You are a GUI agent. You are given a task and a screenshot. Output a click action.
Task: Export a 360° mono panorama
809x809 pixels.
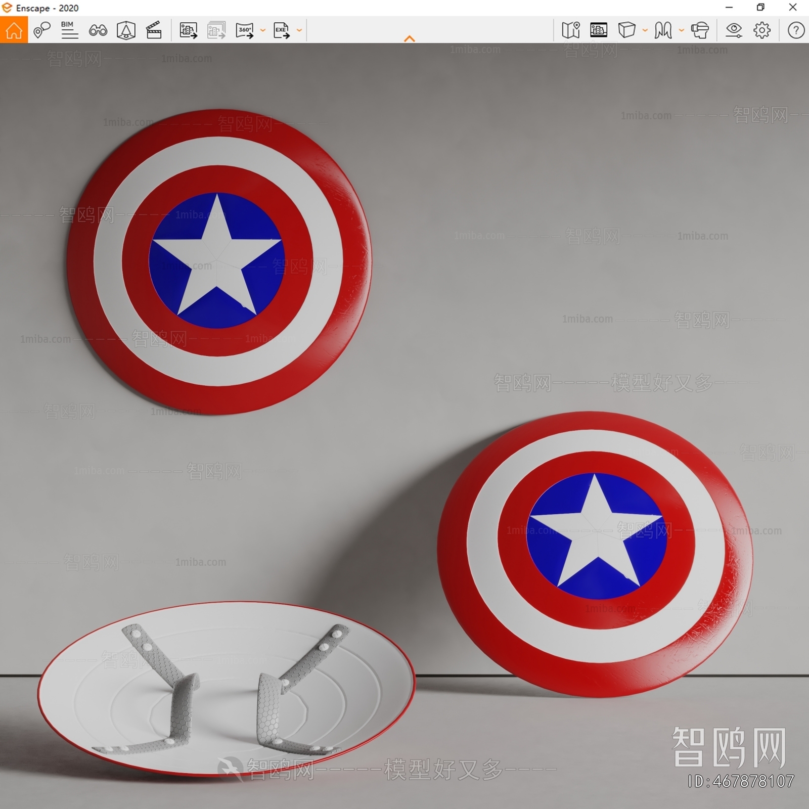coord(245,30)
